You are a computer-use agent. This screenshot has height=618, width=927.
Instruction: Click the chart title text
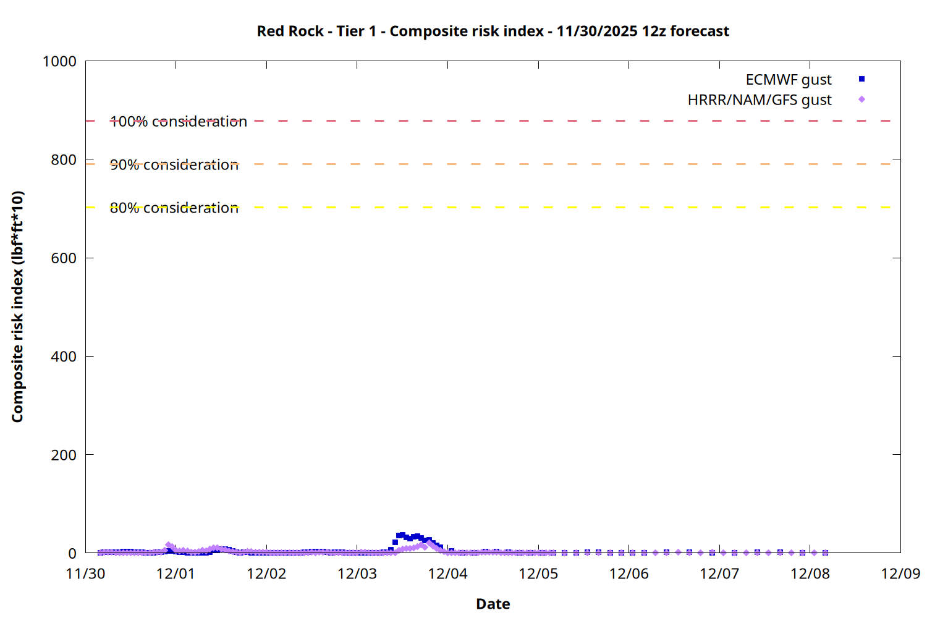[x=493, y=31]
